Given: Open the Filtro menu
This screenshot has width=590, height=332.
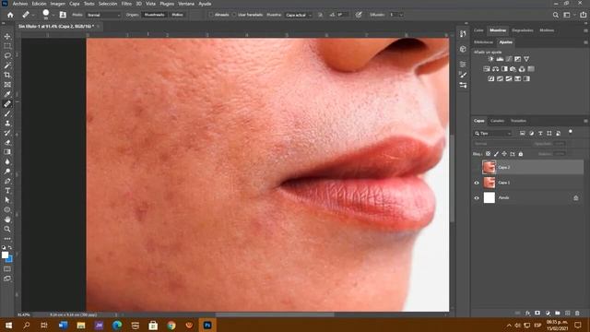Looking at the screenshot, I should pyautogui.click(x=126, y=4).
